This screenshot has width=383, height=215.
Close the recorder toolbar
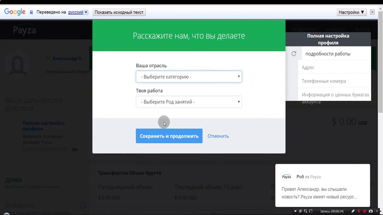coord(377,211)
